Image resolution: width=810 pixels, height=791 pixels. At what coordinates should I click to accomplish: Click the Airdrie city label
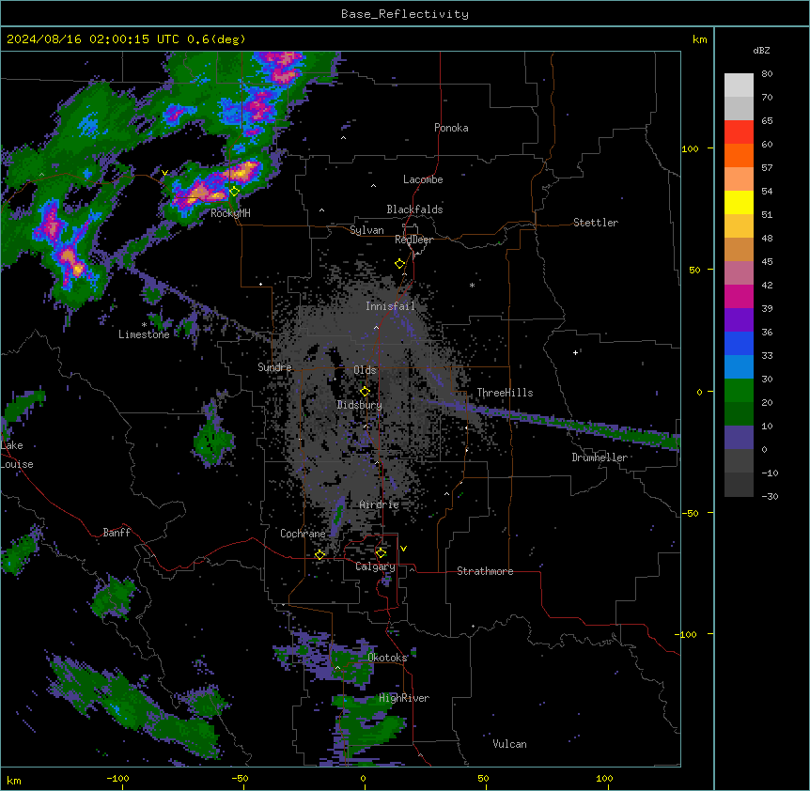[x=379, y=504]
